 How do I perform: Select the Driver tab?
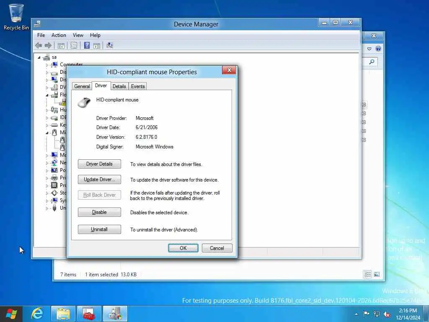click(101, 86)
